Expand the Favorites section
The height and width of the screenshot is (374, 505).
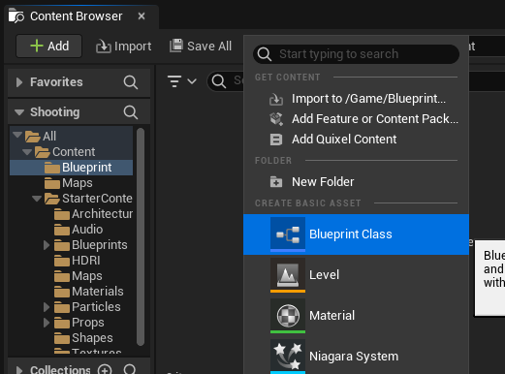(x=19, y=82)
